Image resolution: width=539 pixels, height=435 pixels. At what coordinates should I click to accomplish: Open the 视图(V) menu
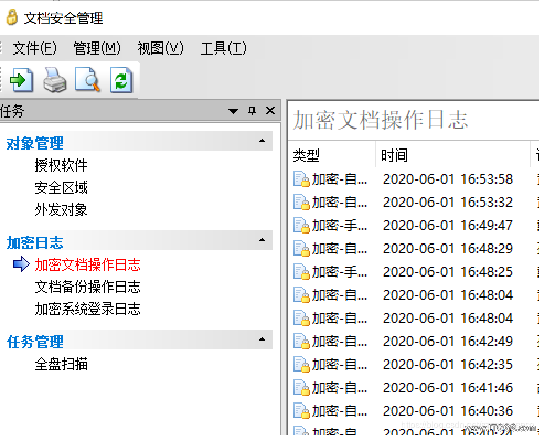tap(161, 48)
